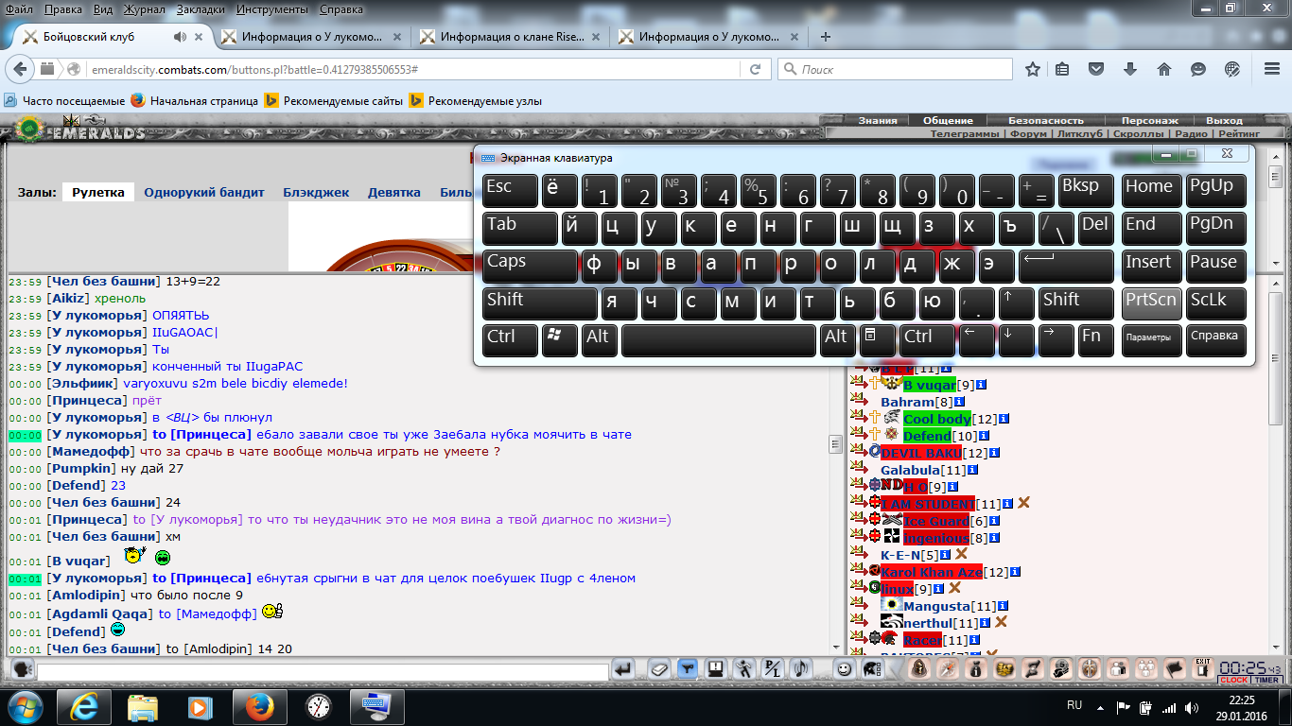Open the Рейтинг link
This screenshot has width=1292, height=726.
coord(1239,134)
